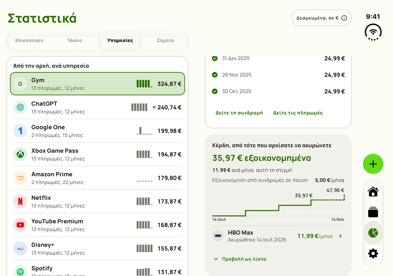Click the Disney+ logo icon
Screen dimensions: 393x276
(x=20, y=248)
